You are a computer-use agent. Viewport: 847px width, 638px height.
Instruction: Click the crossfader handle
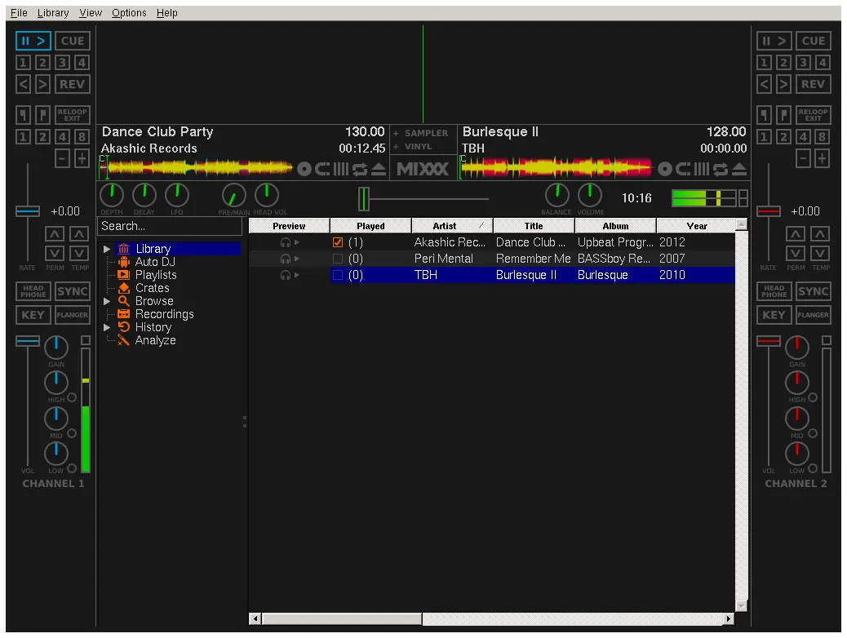[x=364, y=199]
